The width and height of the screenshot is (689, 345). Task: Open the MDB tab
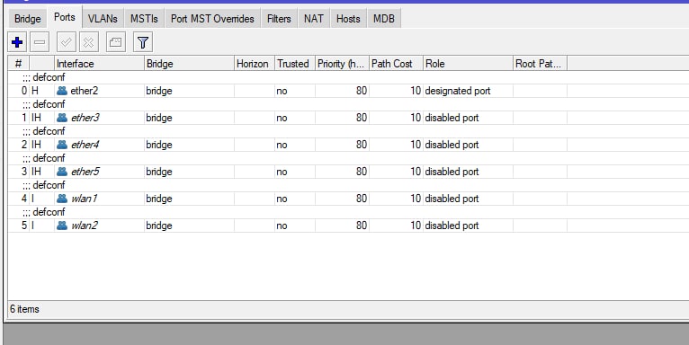(384, 19)
